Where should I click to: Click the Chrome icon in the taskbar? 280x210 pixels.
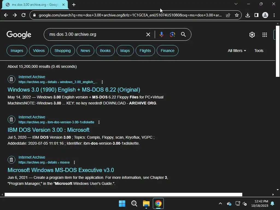pyautogui.click(x=158, y=203)
